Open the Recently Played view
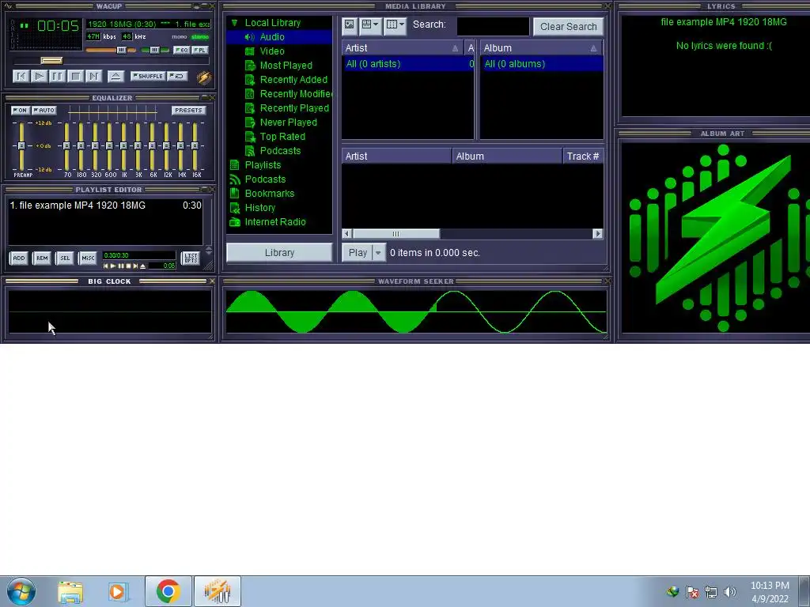This screenshot has height=607, width=810. [294, 107]
